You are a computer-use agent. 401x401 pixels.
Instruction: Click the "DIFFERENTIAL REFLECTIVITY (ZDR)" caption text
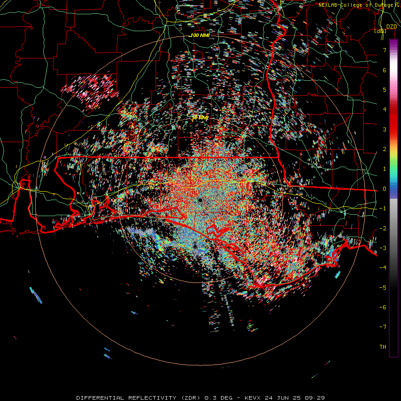(139, 398)
